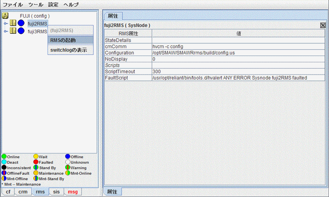Expand the fuji3RMS tree node
Viewport: 329px width, 197px height.
[x=6, y=32]
